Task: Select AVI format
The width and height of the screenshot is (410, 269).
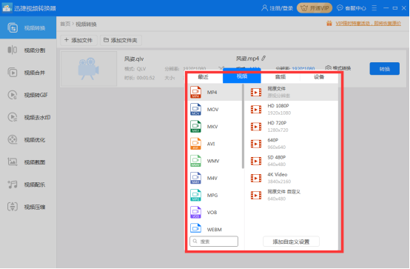Action: pyautogui.click(x=215, y=144)
